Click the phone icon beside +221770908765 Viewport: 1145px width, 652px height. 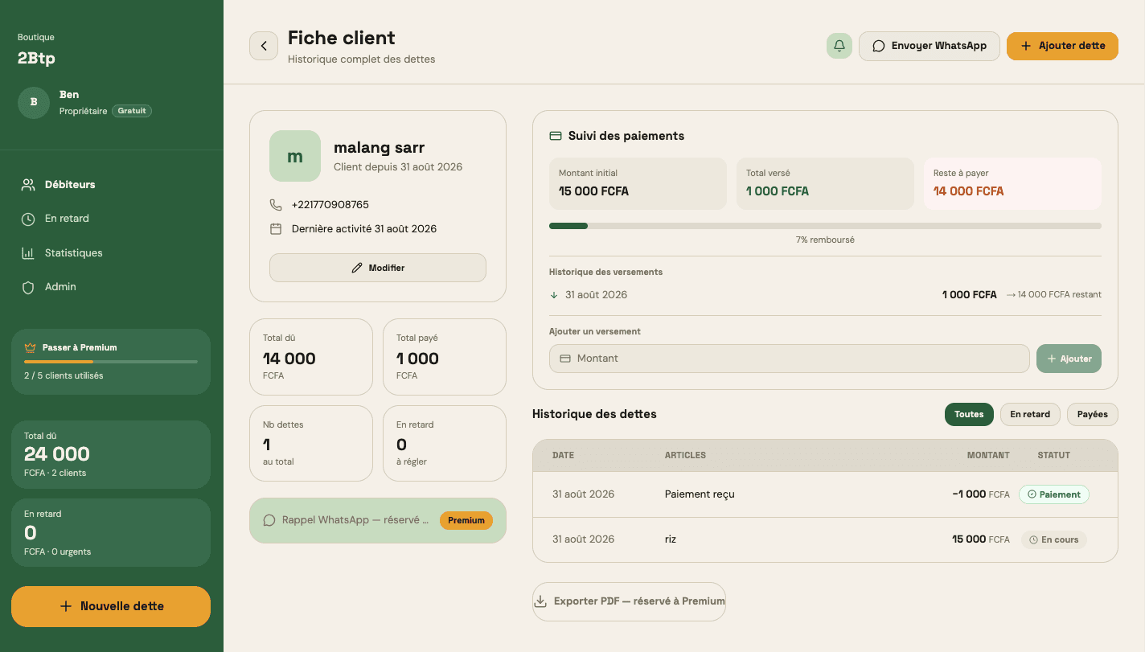tap(276, 205)
